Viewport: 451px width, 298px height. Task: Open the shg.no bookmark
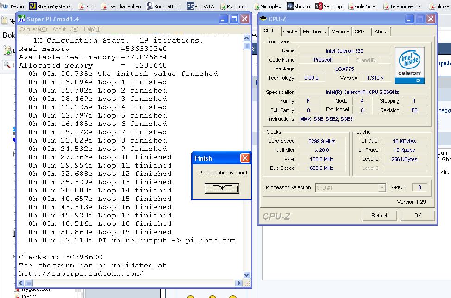coord(299,6)
